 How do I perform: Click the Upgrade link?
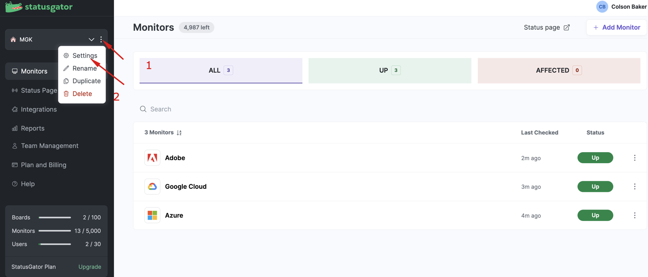pyautogui.click(x=90, y=266)
